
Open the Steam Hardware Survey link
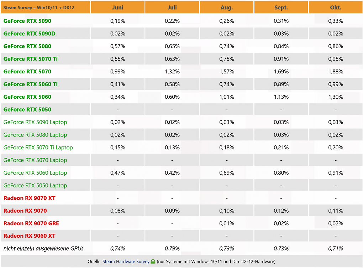tap(126, 262)
